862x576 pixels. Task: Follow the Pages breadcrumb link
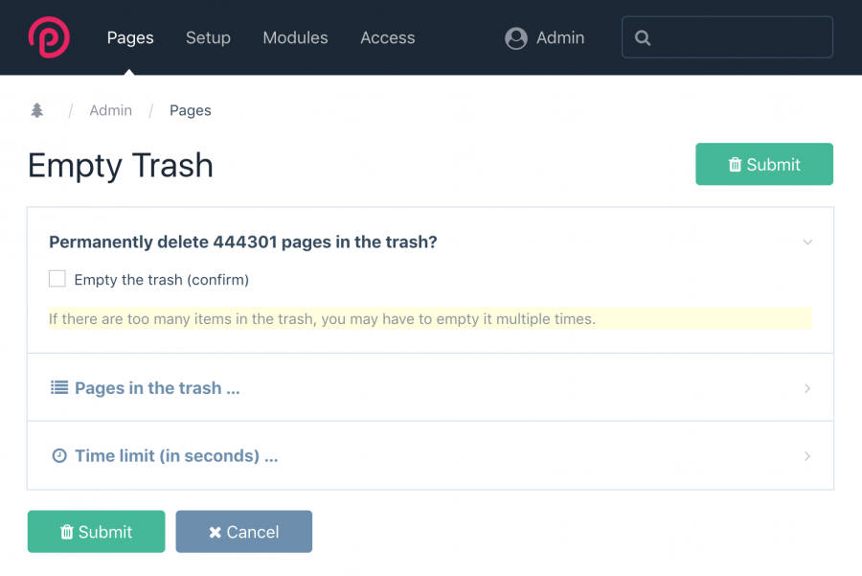tap(191, 110)
